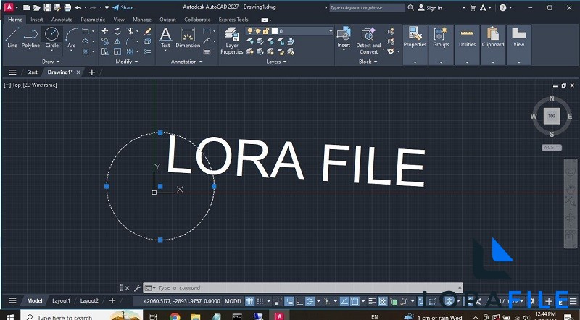Click Sign In
Viewport: 580px width, 320px height.
pyautogui.click(x=430, y=7)
